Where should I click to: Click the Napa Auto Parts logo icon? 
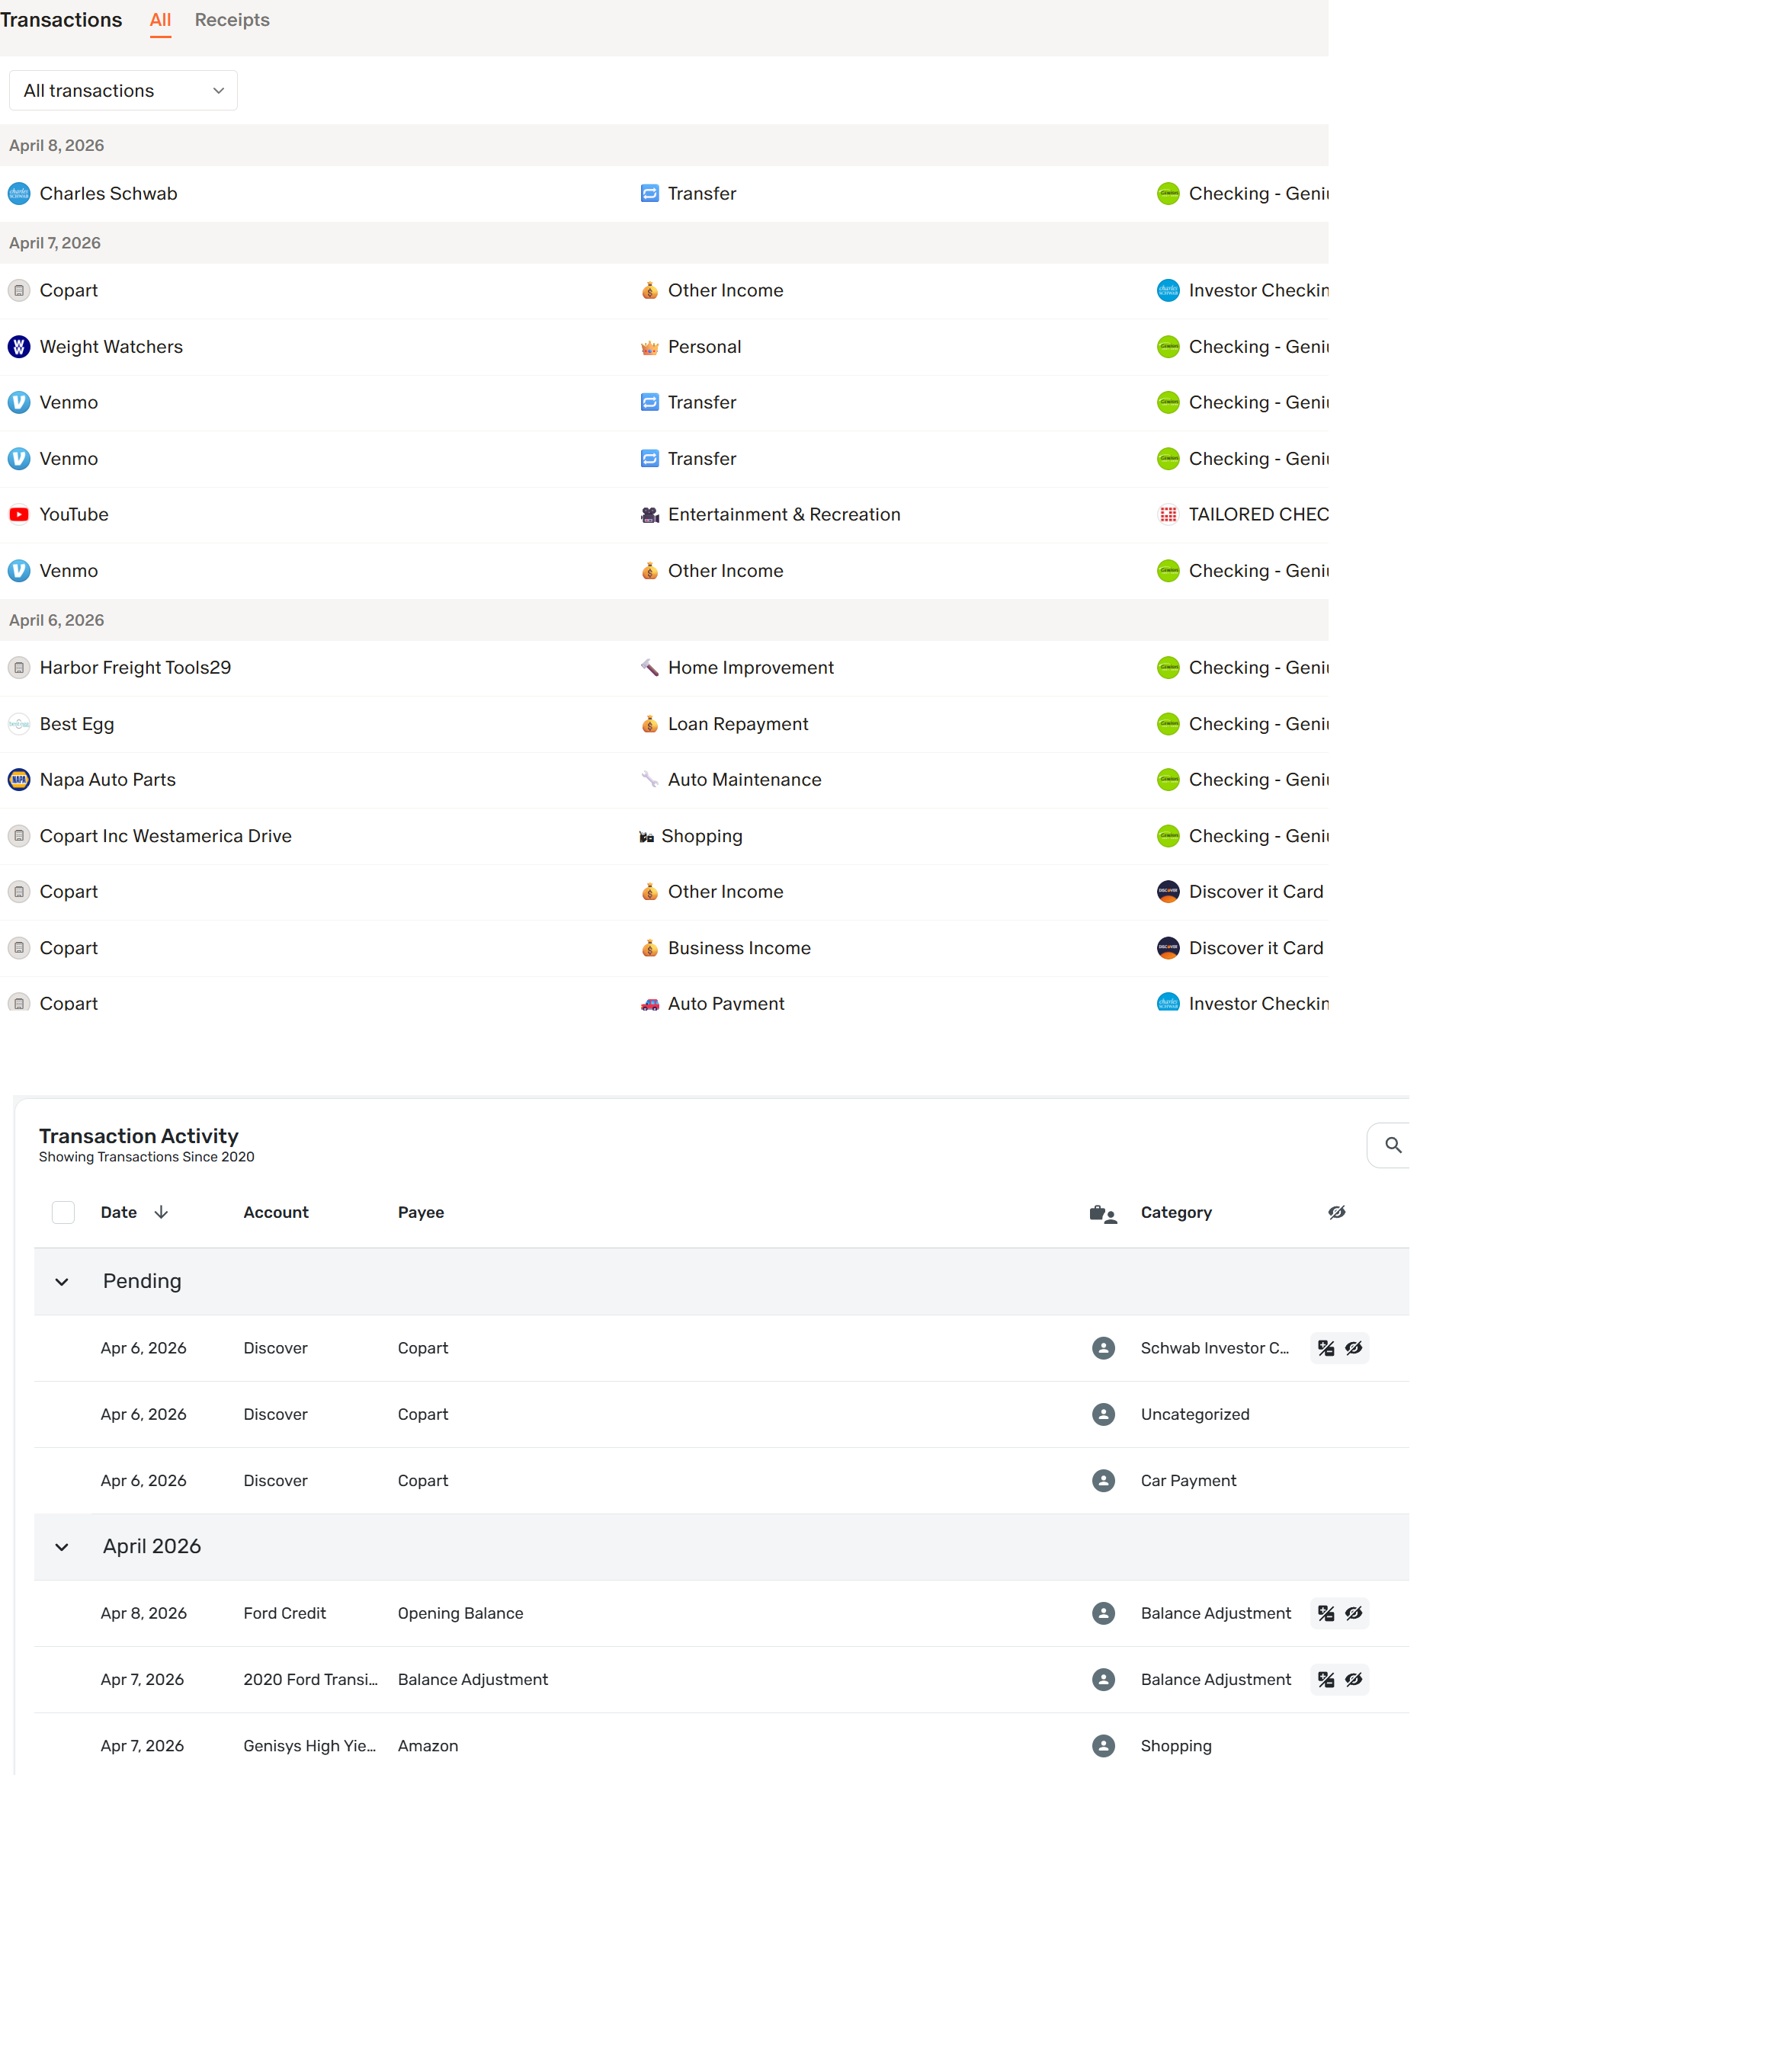pyautogui.click(x=19, y=780)
